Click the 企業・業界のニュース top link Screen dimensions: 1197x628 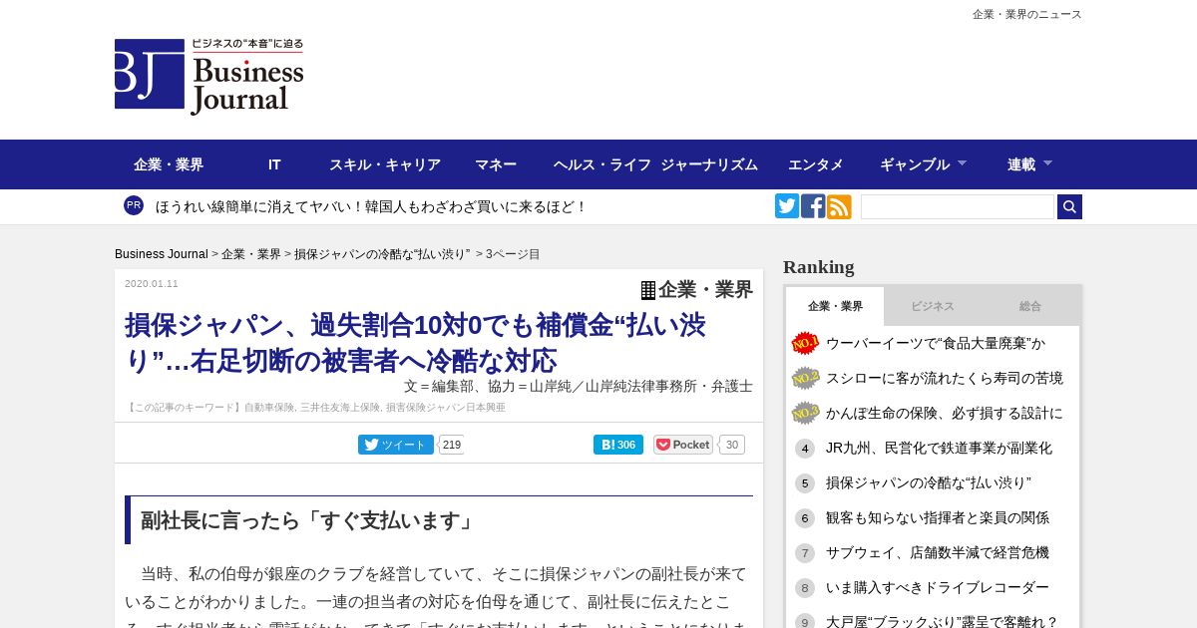coord(1027,14)
